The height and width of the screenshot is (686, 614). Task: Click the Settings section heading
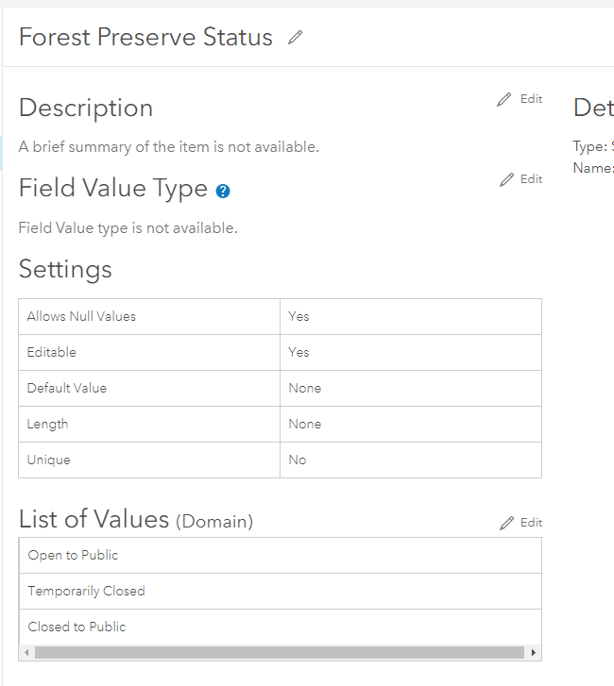click(x=65, y=269)
